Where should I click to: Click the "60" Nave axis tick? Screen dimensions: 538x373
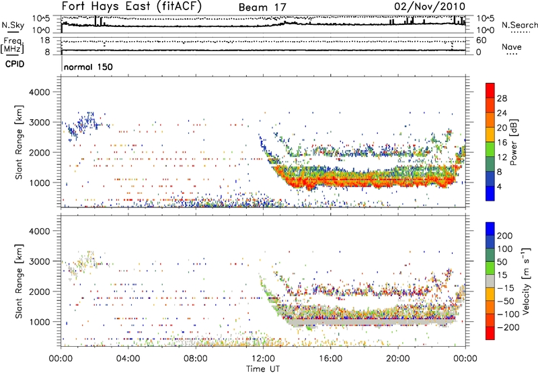coord(481,40)
